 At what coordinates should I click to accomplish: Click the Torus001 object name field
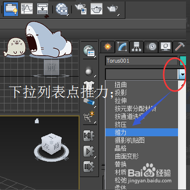click(141, 61)
